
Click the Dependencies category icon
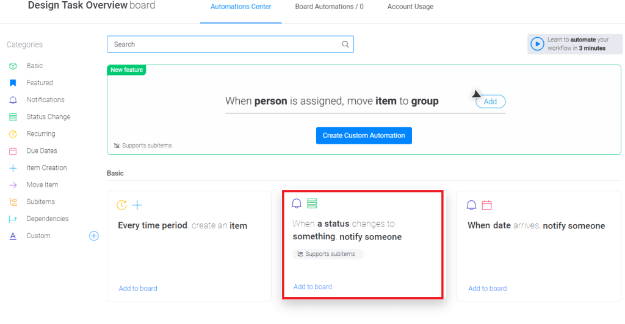pyautogui.click(x=13, y=219)
